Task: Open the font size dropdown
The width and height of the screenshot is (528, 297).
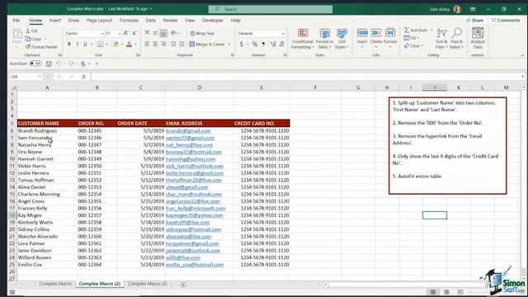Action: [120, 33]
